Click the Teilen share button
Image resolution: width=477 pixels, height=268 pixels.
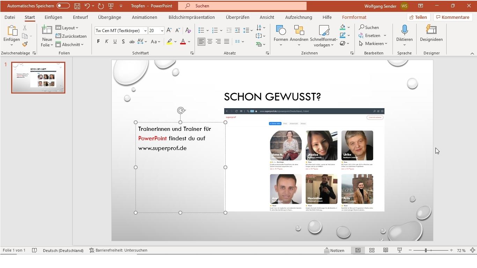pyautogui.click(x=418, y=17)
